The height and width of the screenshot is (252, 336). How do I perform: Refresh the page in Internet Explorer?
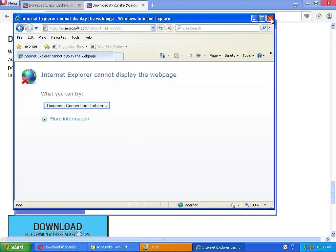161,28
